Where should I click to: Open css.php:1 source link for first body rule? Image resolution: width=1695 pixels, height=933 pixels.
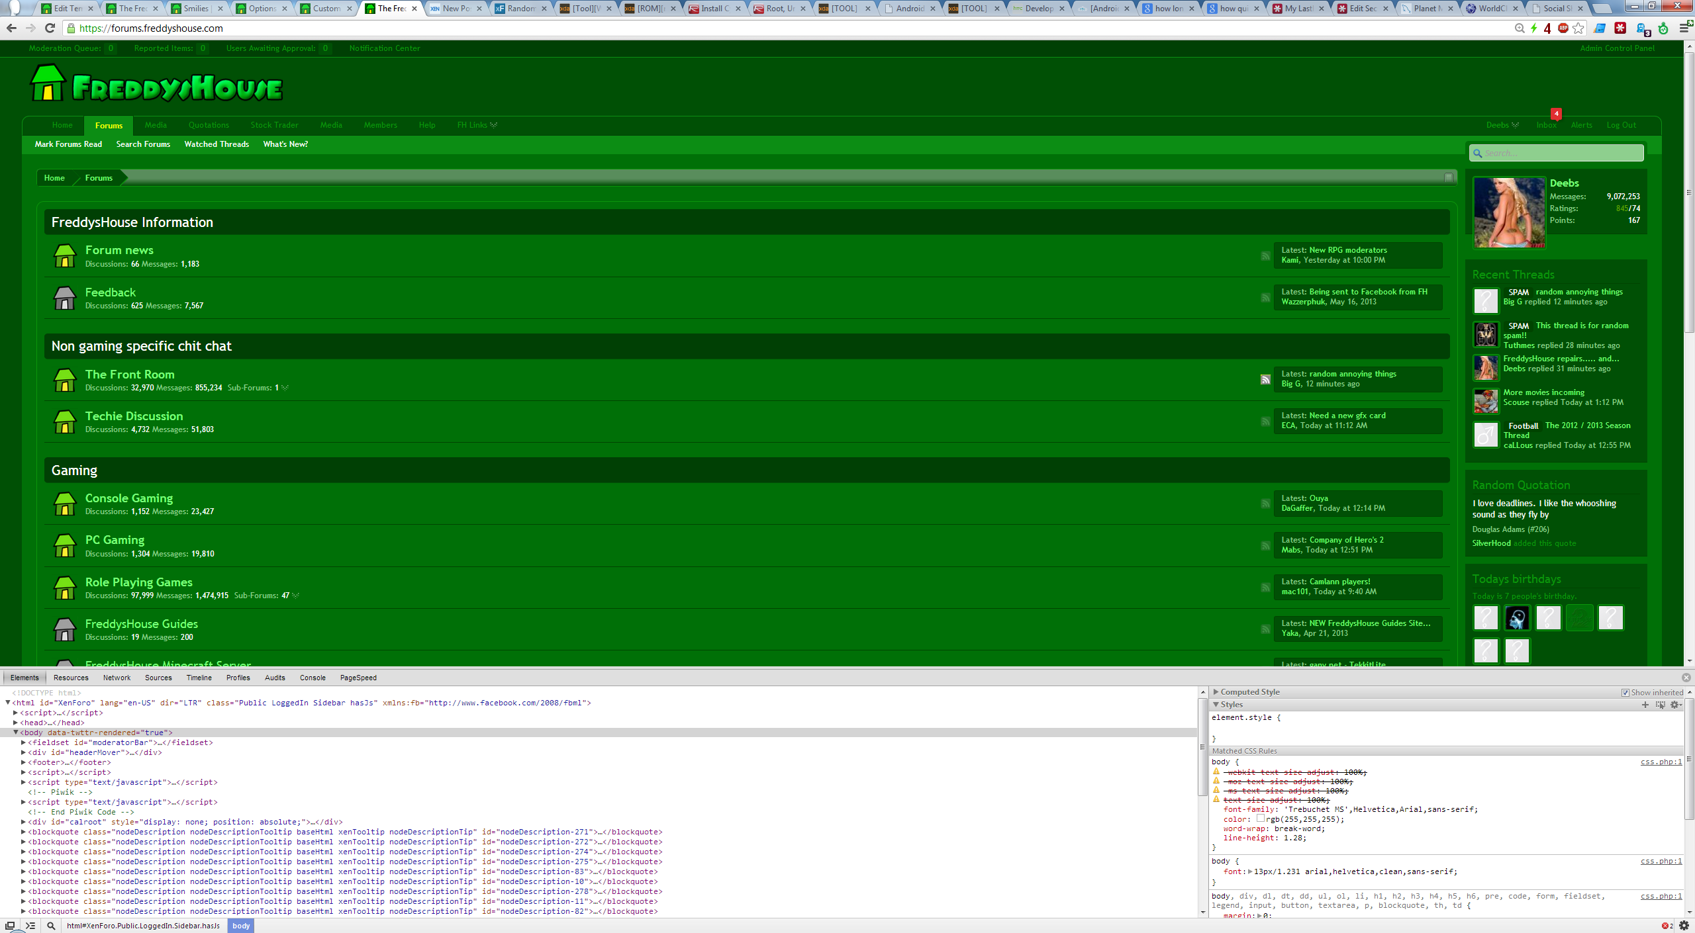[x=1661, y=762]
